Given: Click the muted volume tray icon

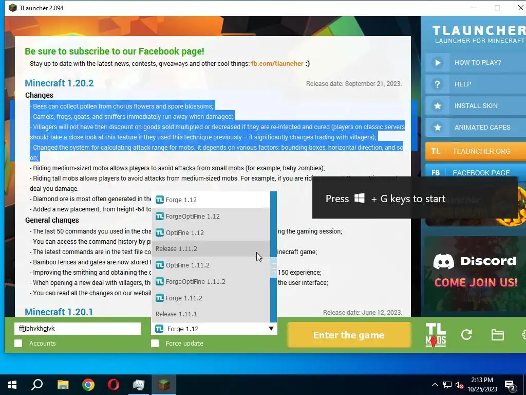Looking at the screenshot, I should (x=460, y=385).
